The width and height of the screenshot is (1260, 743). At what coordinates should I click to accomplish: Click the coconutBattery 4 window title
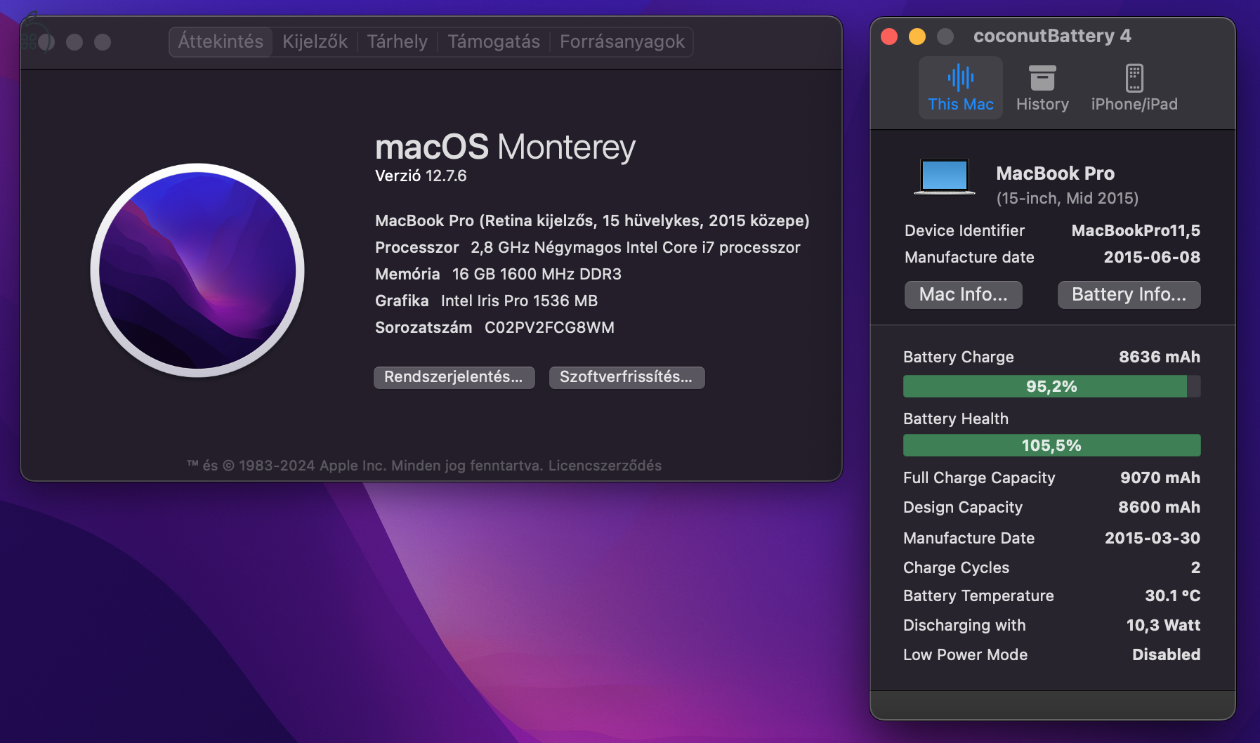click(1052, 36)
